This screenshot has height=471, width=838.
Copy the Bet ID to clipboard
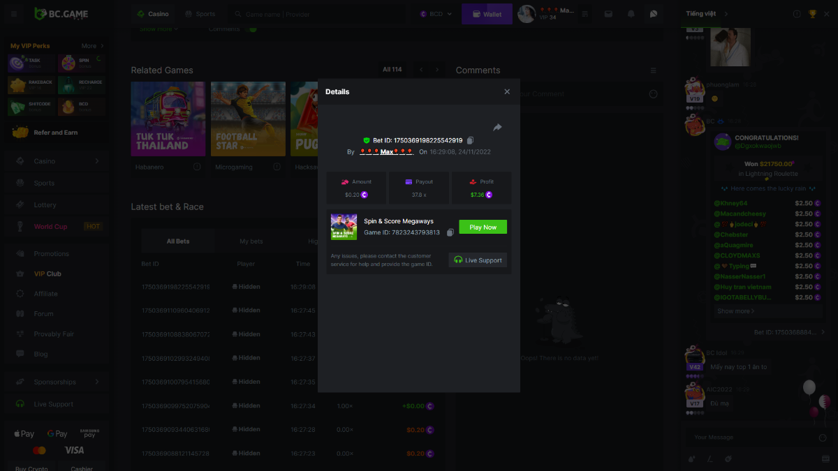[x=471, y=141]
